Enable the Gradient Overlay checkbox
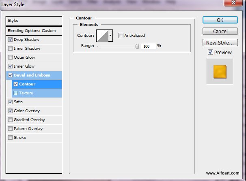The image size is (246, 181). click(x=11, y=120)
